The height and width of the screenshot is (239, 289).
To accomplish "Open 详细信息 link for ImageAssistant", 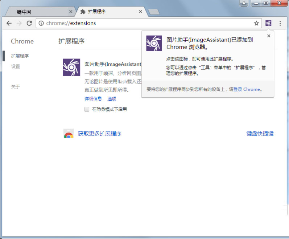I will pyautogui.click(x=93, y=99).
